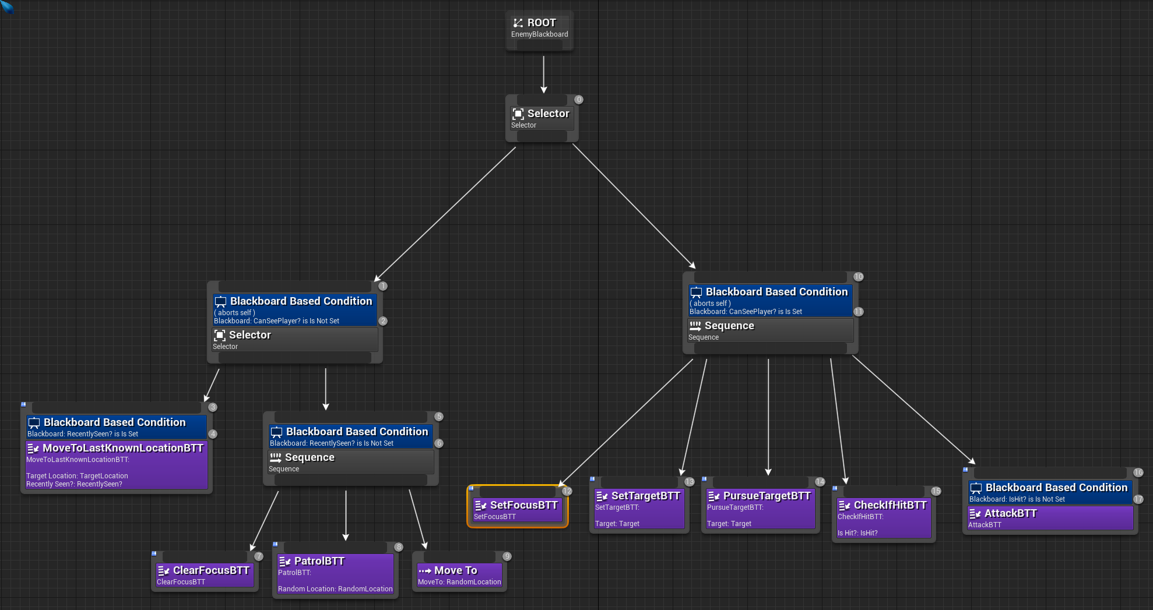
Task: Click the Move To arrow icon
Action: [x=425, y=570]
